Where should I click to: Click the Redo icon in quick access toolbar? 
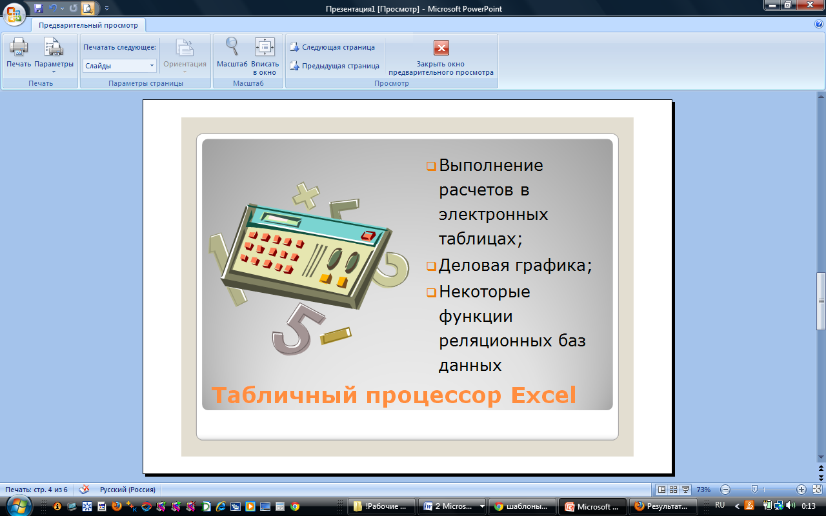point(73,8)
